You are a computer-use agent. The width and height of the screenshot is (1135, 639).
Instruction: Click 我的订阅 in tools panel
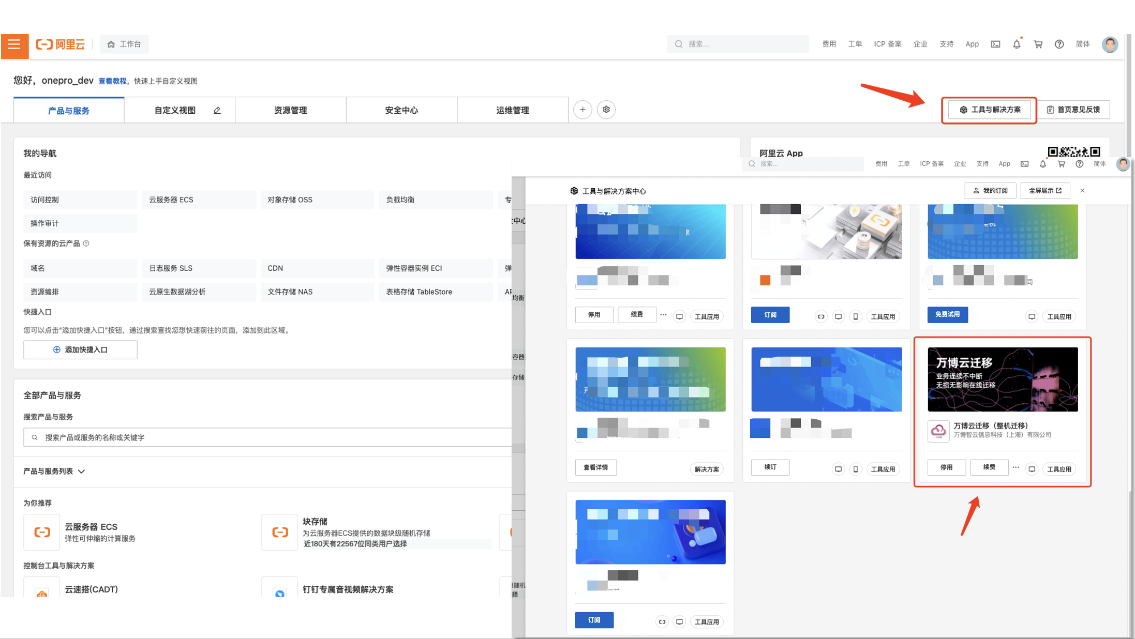click(x=990, y=191)
